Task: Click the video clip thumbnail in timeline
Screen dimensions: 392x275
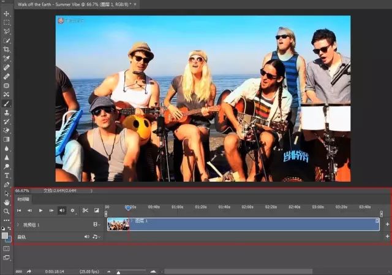Action: 118,224
